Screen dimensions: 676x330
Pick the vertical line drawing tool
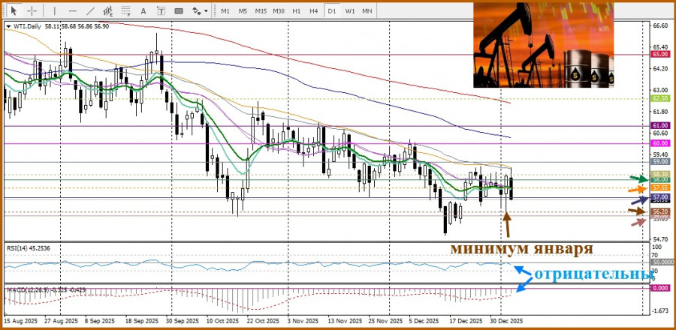coord(55,11)
